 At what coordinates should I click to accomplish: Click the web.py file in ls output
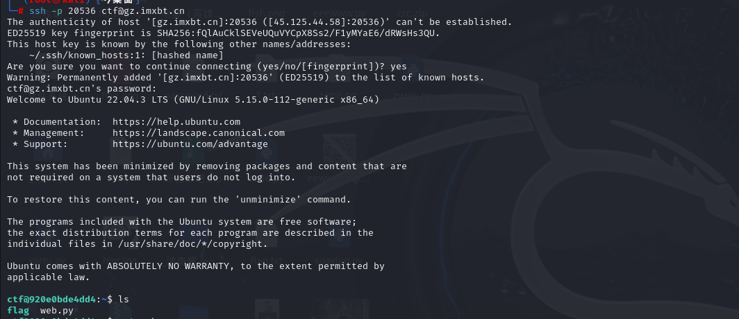(56, 310)
